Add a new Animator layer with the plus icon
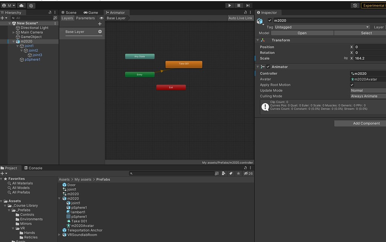The width and height of the screenshot is (386, 242). [100, 24]
